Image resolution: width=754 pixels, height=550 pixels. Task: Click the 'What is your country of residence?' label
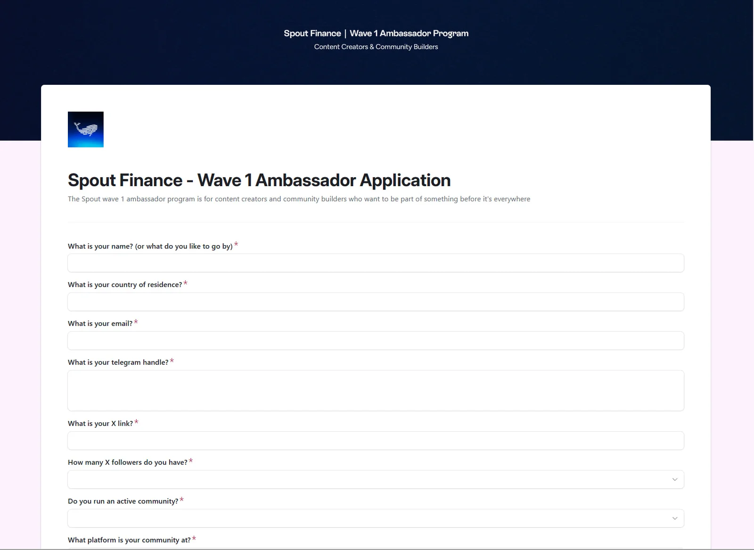[125, 285]
